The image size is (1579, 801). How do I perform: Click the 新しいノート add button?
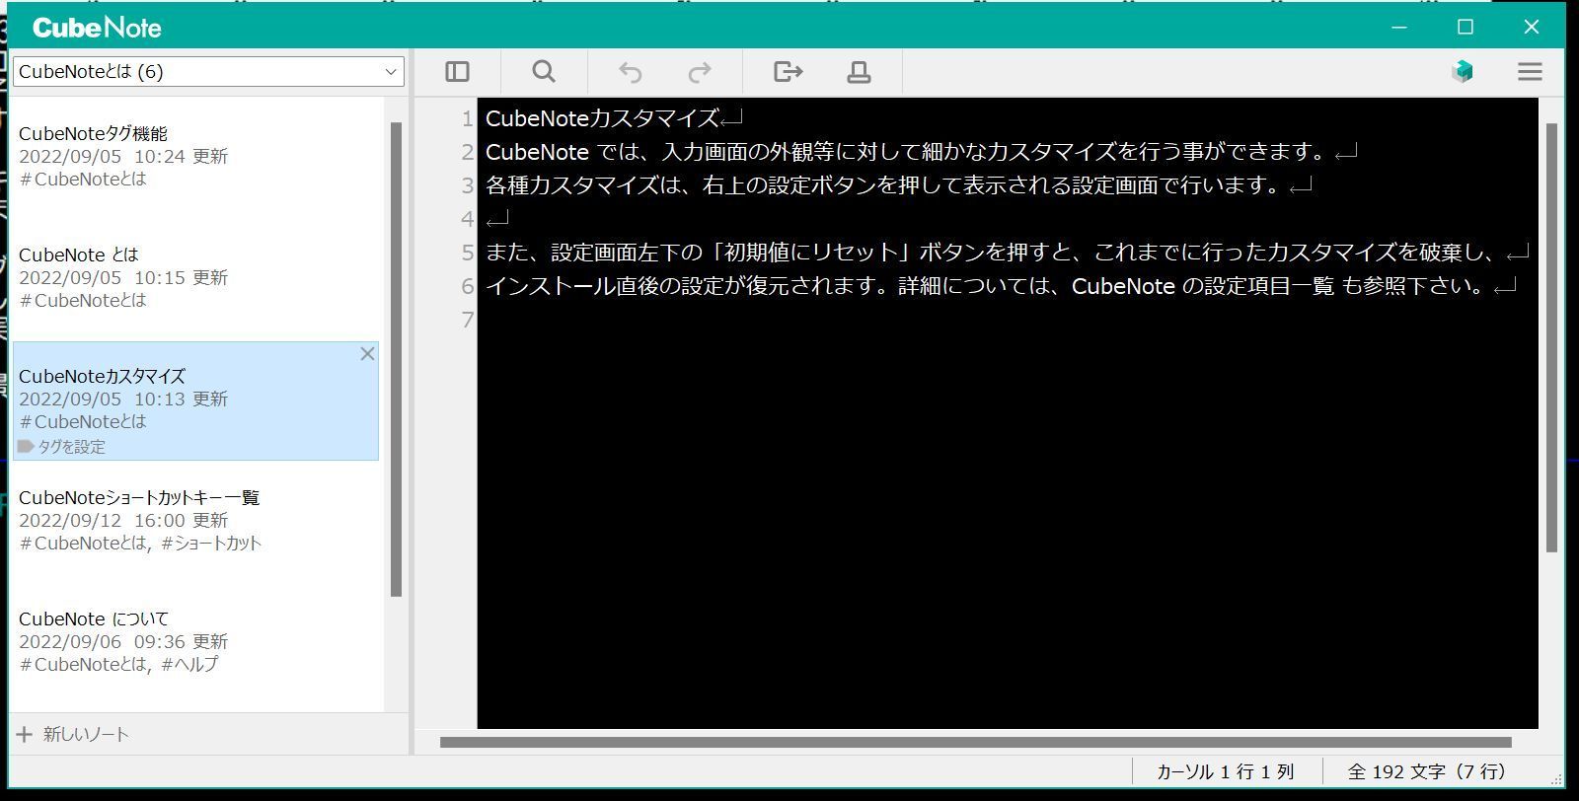pyautogui.click(x=74, y=734)
